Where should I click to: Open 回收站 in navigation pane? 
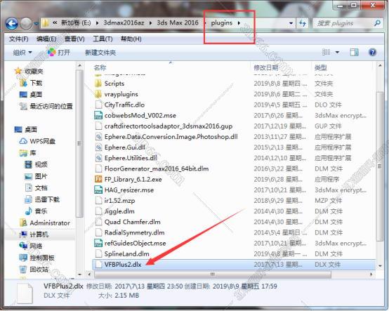point(34,270)
